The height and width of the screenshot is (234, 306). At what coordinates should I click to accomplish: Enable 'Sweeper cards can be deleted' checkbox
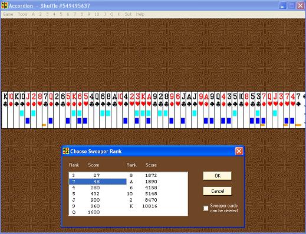[206, 208]
